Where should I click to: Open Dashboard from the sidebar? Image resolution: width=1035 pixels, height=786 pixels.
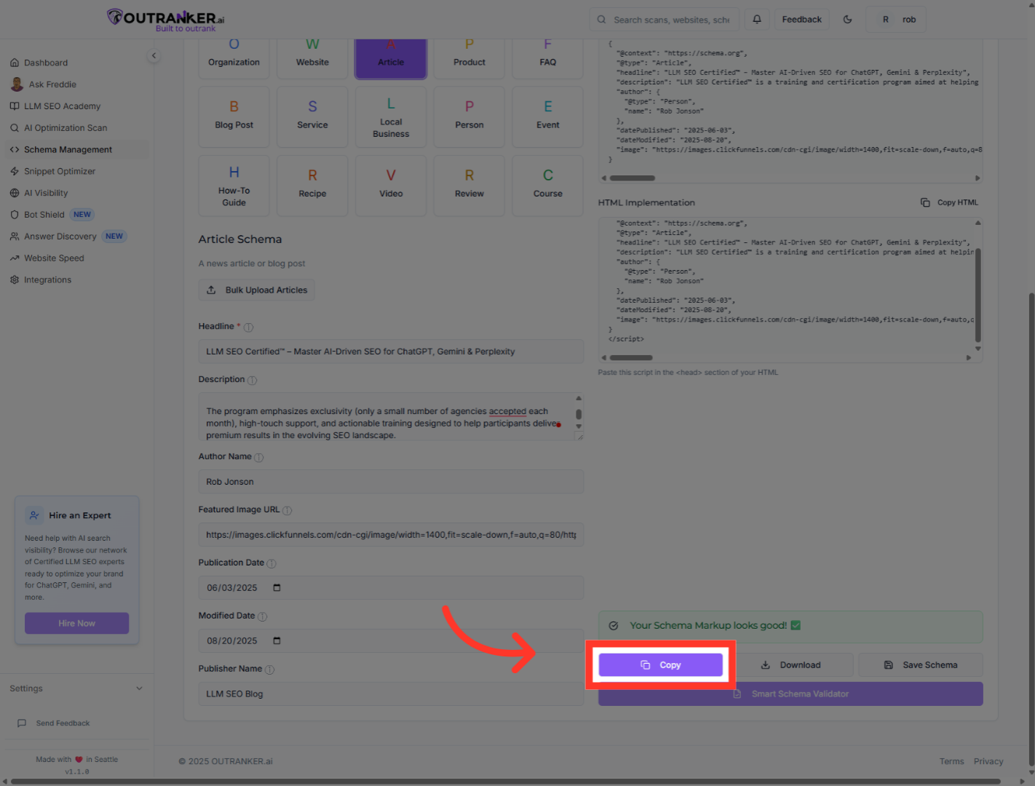(46, 63)
